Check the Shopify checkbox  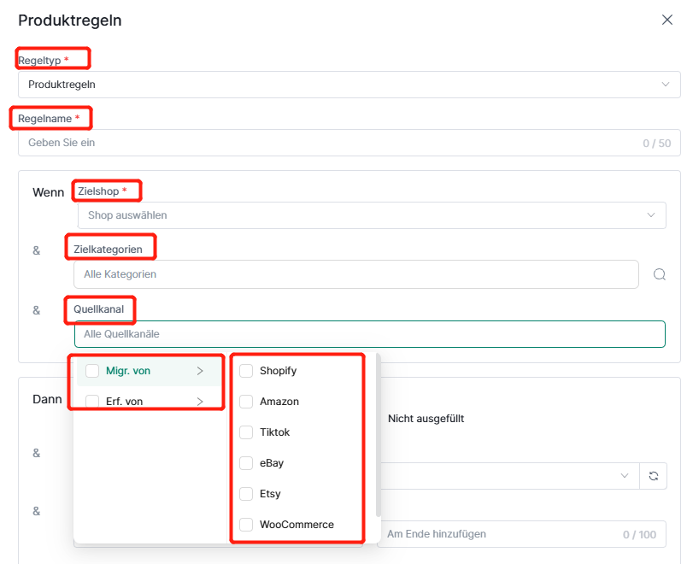click(x=246, y=371)
